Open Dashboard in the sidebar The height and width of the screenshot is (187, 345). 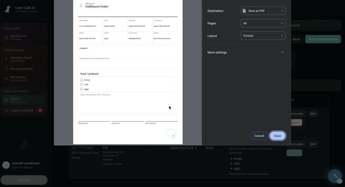(x=24, y=37)
